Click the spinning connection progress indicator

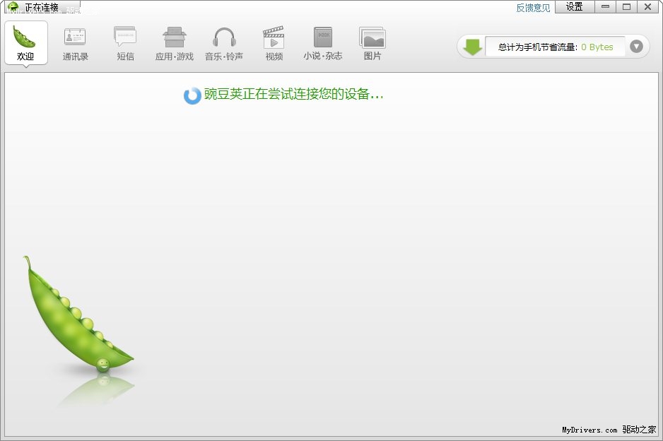[x=192, y=95]
